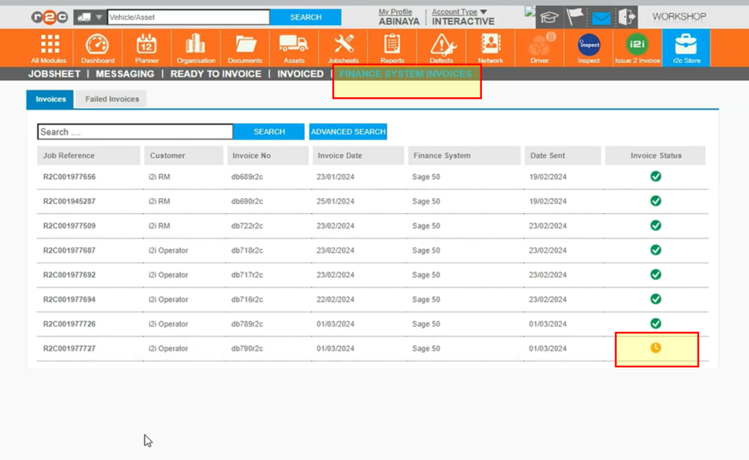Open the Inspect module
Image resolution: width=749 pixels, height=460 pixels.
588,45
